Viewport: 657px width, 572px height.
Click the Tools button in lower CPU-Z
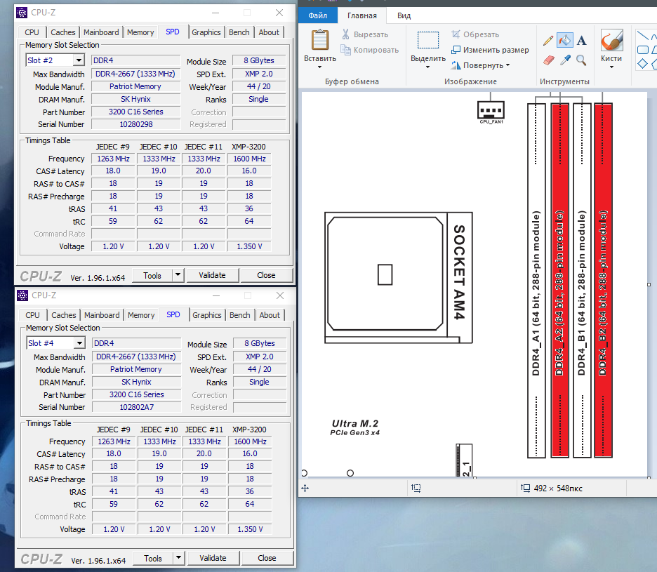[153, 558]
